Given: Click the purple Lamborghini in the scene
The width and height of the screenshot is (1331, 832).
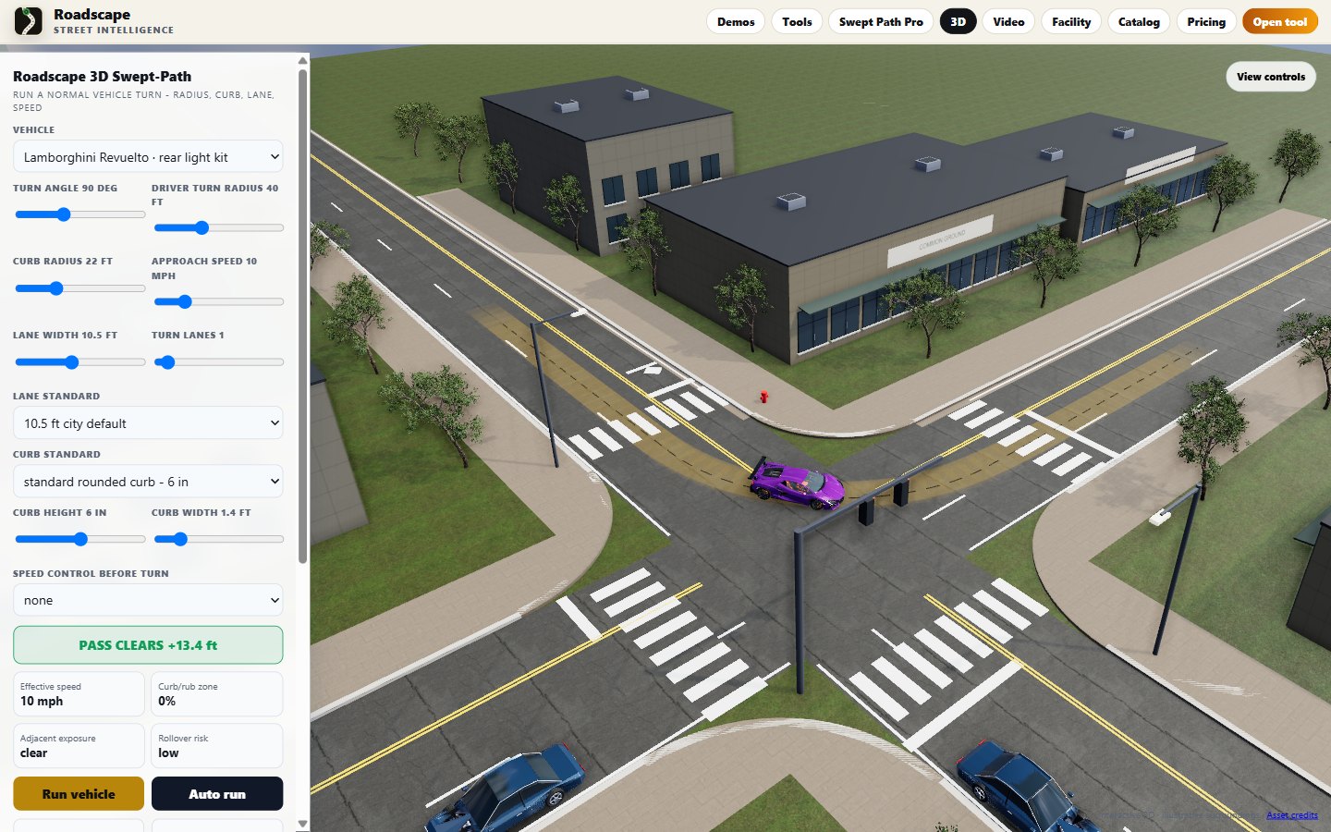Looking at the screenshot, I should [x=797, y=483].
